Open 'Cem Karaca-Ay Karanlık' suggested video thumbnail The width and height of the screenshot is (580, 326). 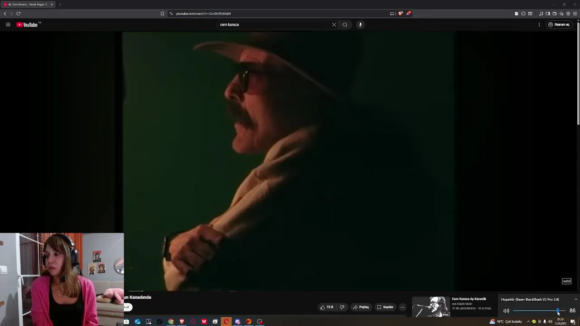pos(431,307)
